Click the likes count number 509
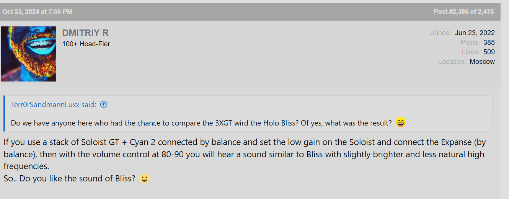The image size is (509, 199). coord(489,52)
